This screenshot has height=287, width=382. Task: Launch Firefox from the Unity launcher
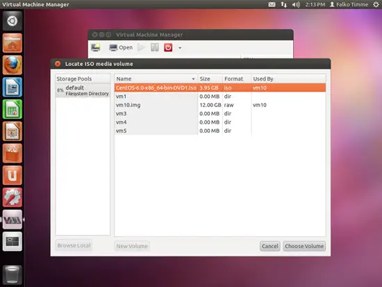click(13, 65)
